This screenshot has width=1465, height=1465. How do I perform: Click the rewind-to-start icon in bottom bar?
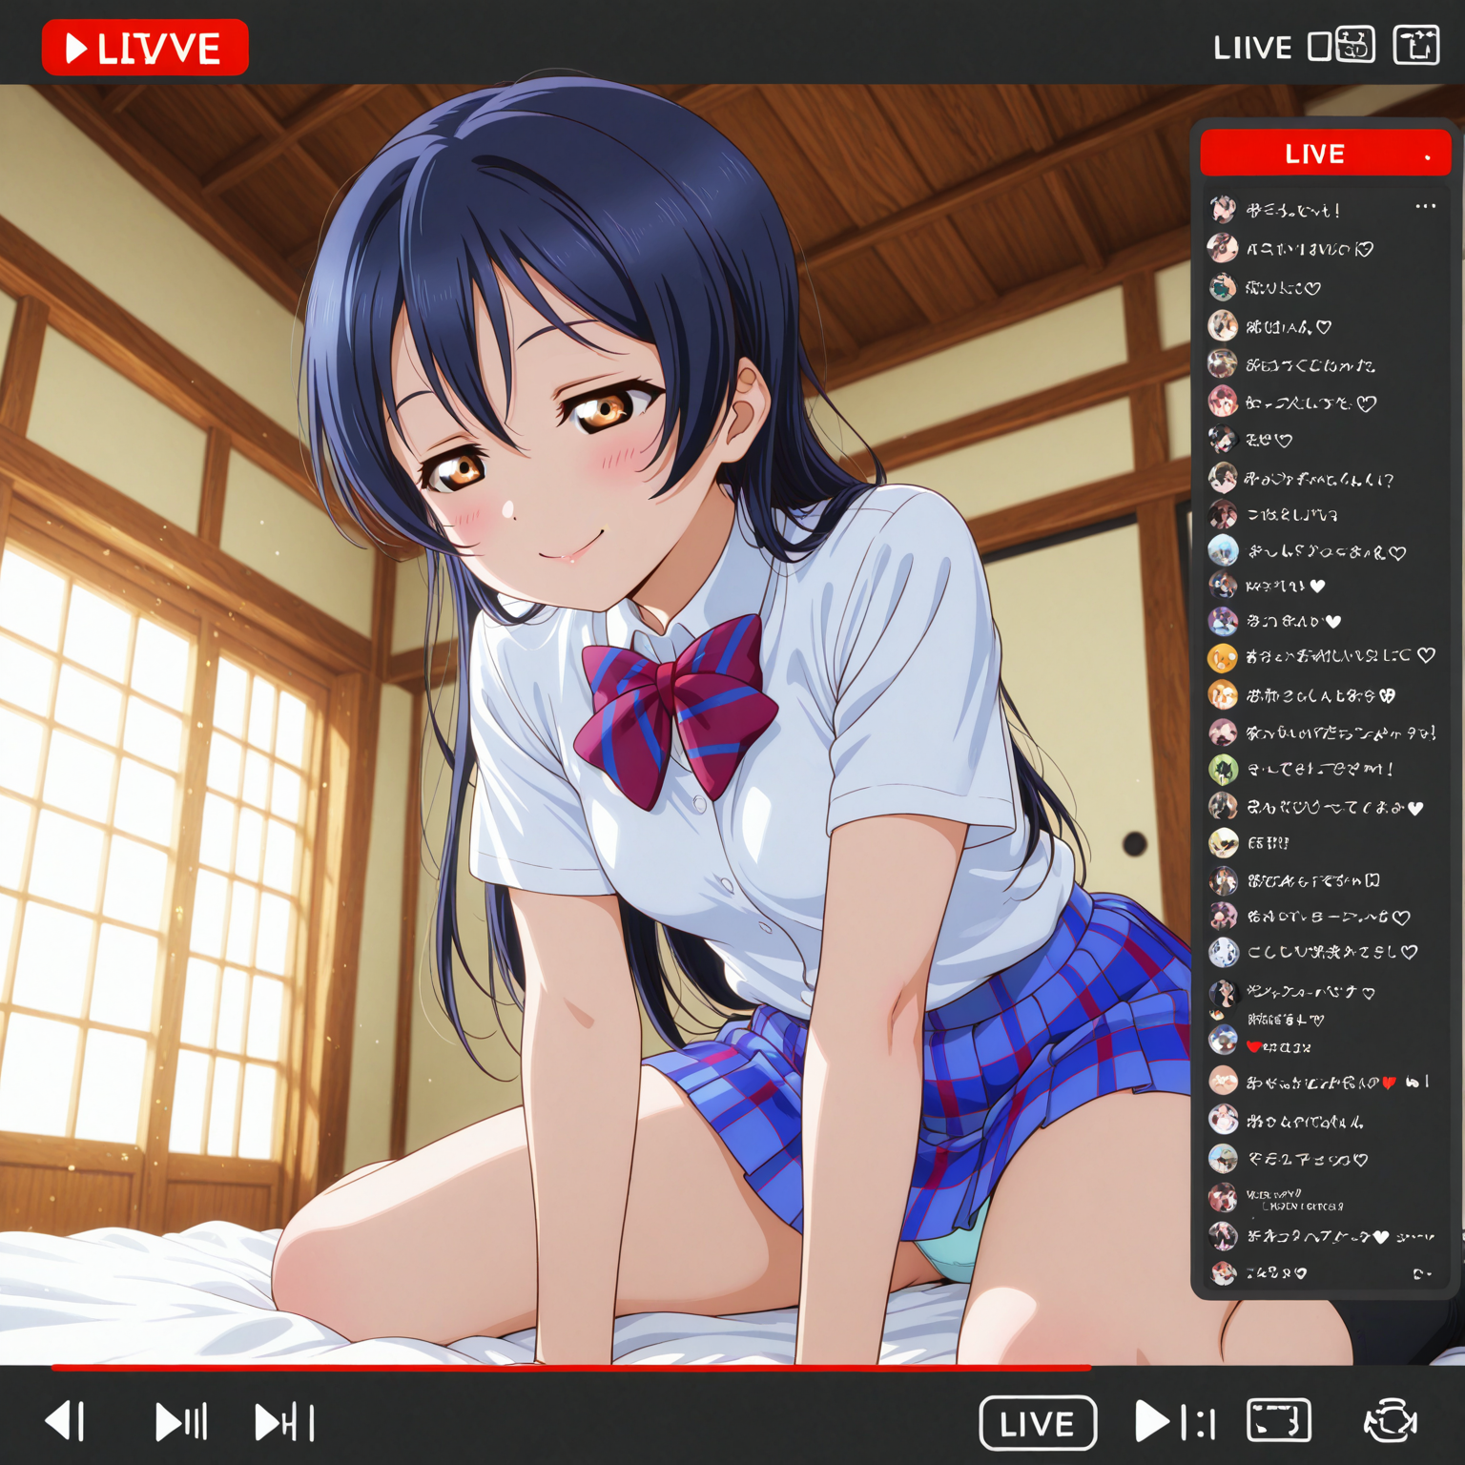pyautogui.click(x=67, y=1421)
